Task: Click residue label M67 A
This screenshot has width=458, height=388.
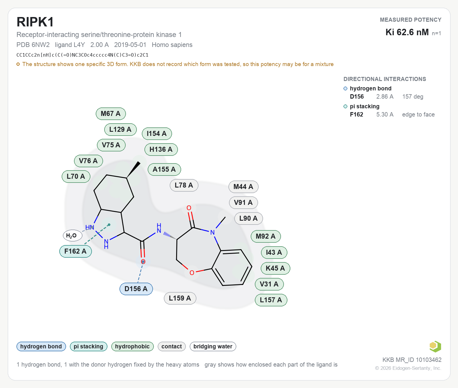Action: tap(111, 114)
